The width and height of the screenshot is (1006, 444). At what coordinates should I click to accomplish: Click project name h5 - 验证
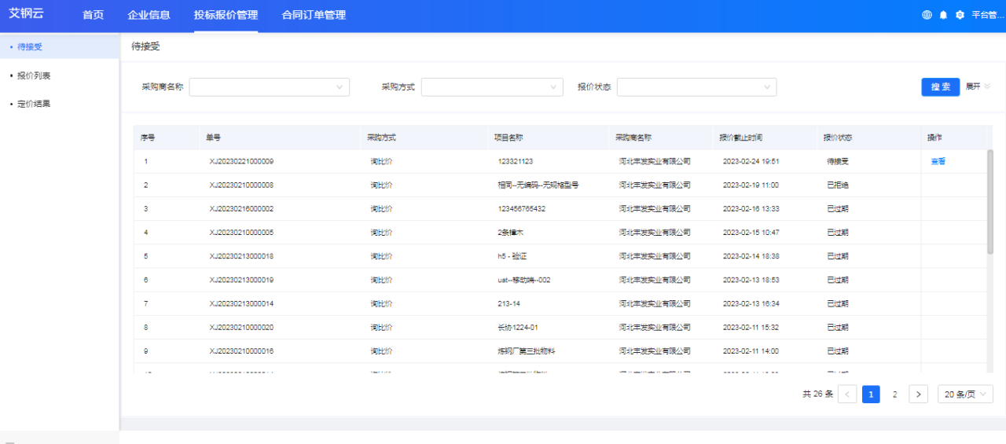[x=514, y=256]
